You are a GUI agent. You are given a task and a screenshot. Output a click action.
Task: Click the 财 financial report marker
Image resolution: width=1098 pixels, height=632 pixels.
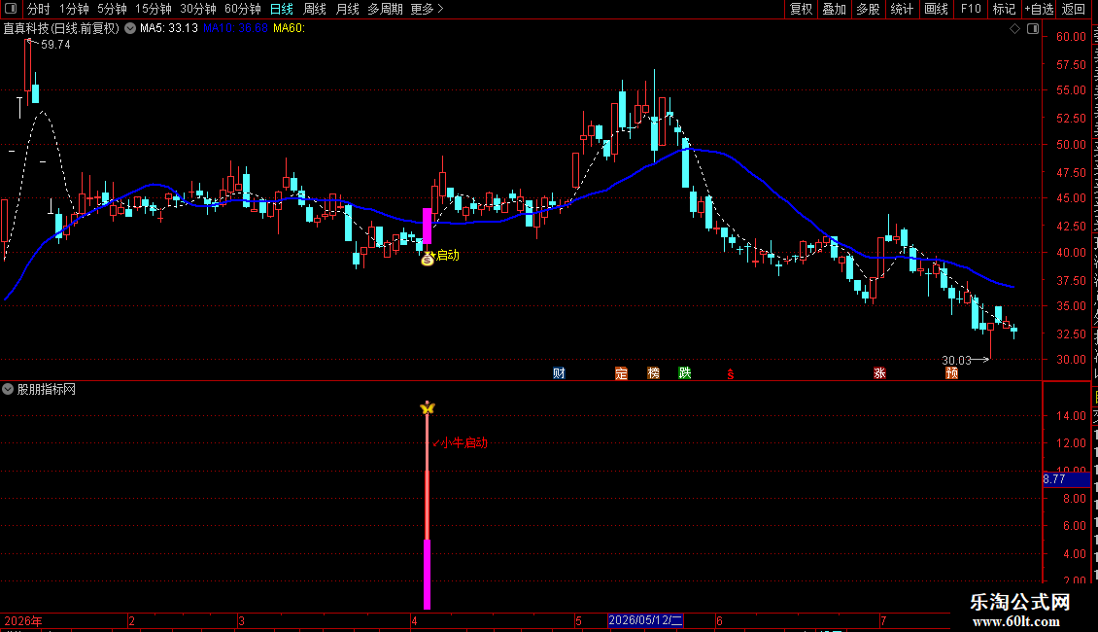559,372
